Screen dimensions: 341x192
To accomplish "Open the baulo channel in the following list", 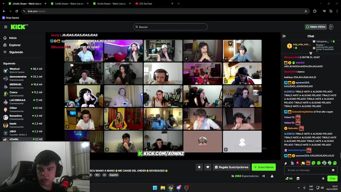I will tap(23, 125).
